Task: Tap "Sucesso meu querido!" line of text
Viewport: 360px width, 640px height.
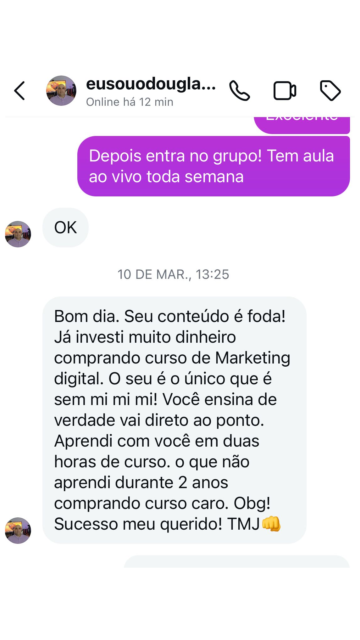Action: point(138,524)
